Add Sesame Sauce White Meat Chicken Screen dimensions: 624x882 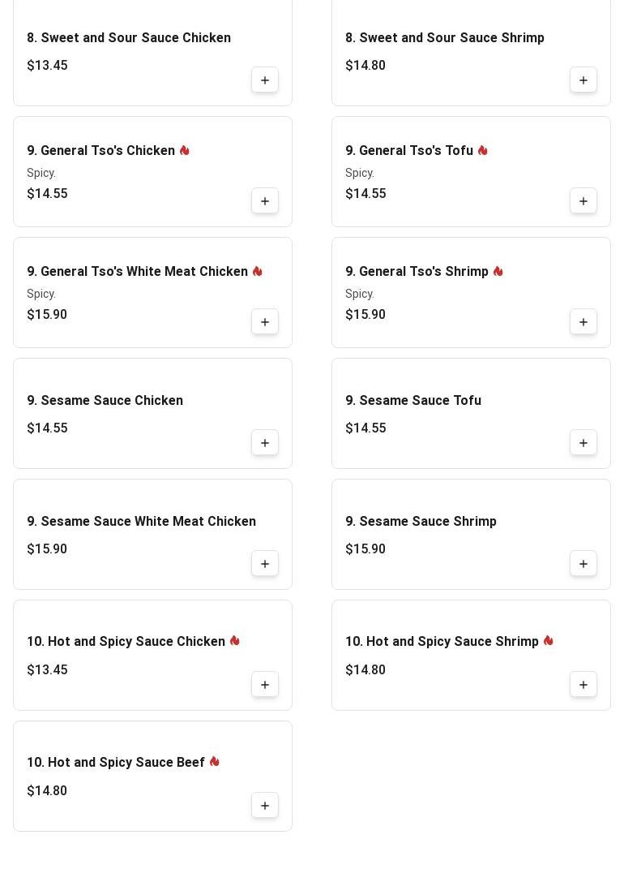coord(265,564)
